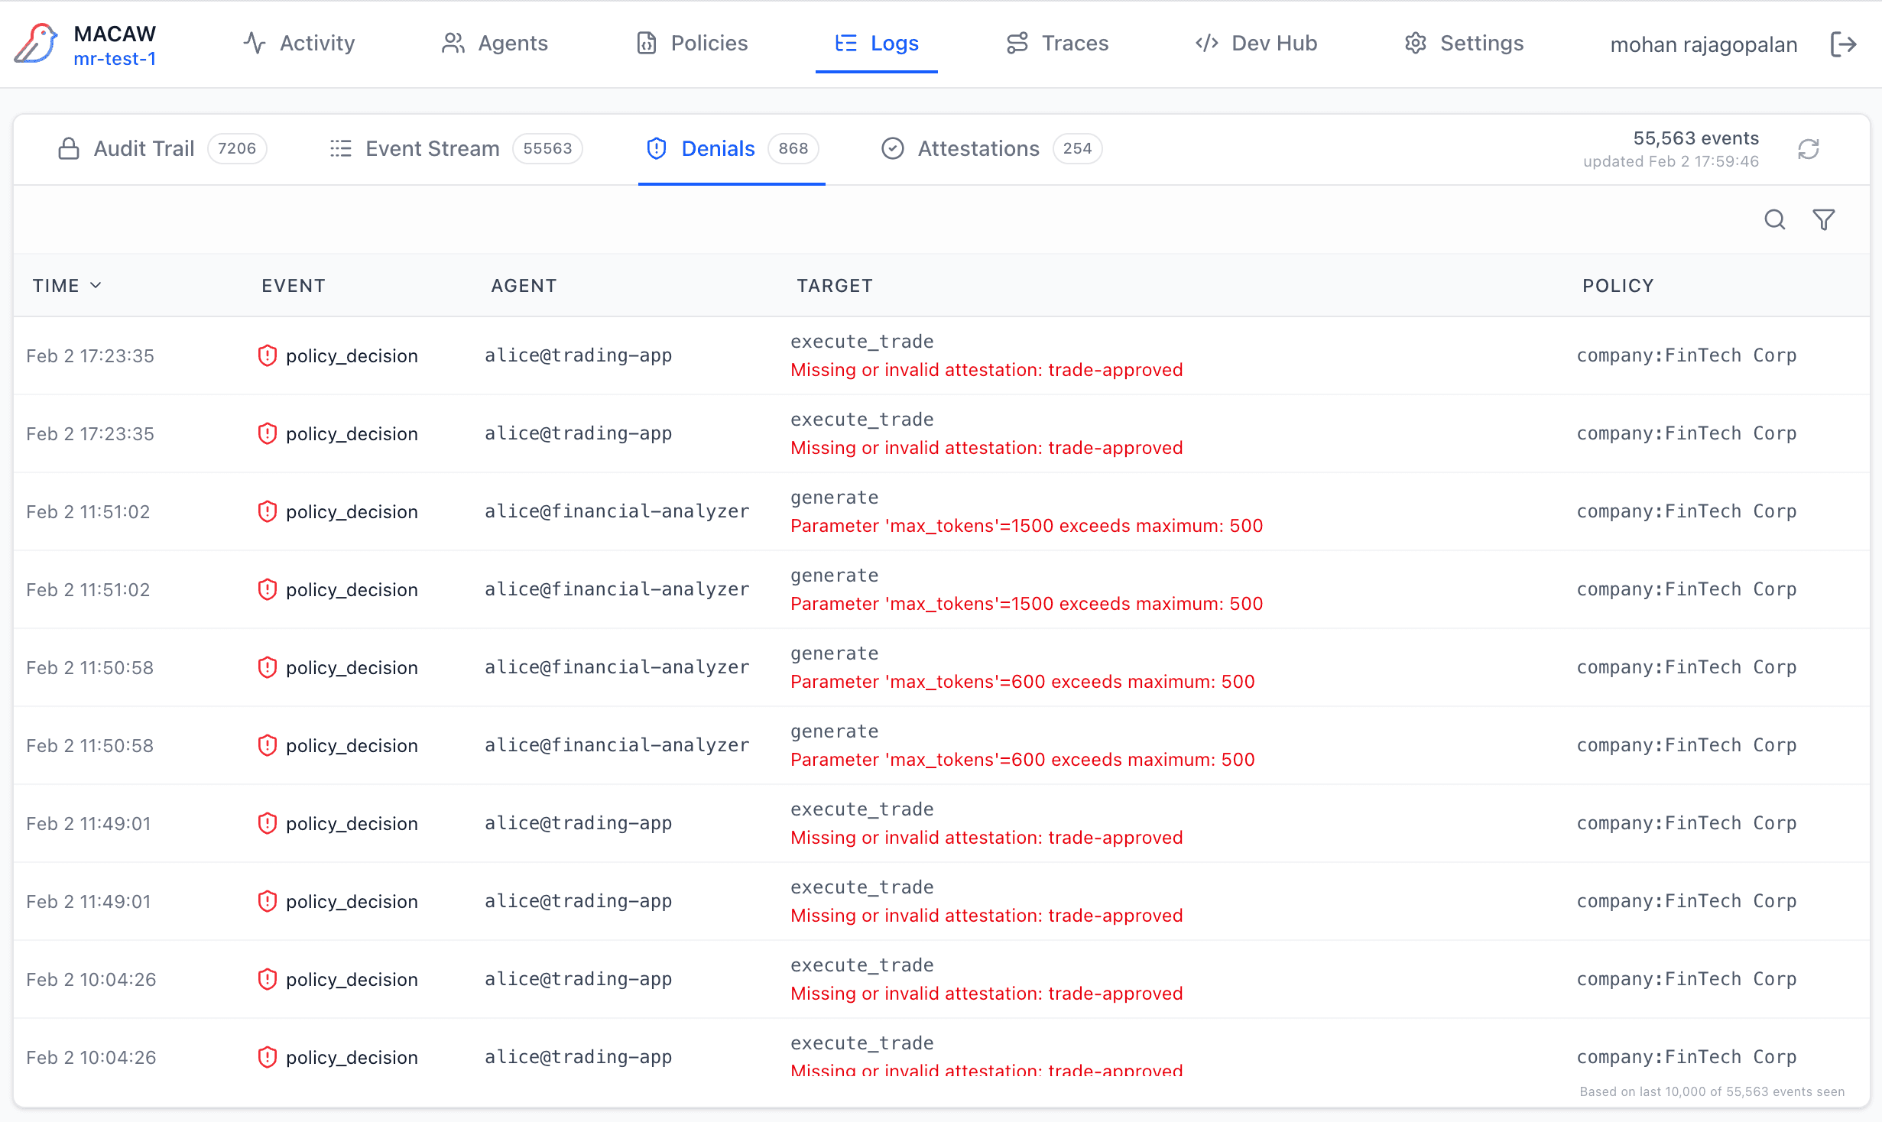
Task: Open the Attestations tab
Action: [x=978, y=148]
